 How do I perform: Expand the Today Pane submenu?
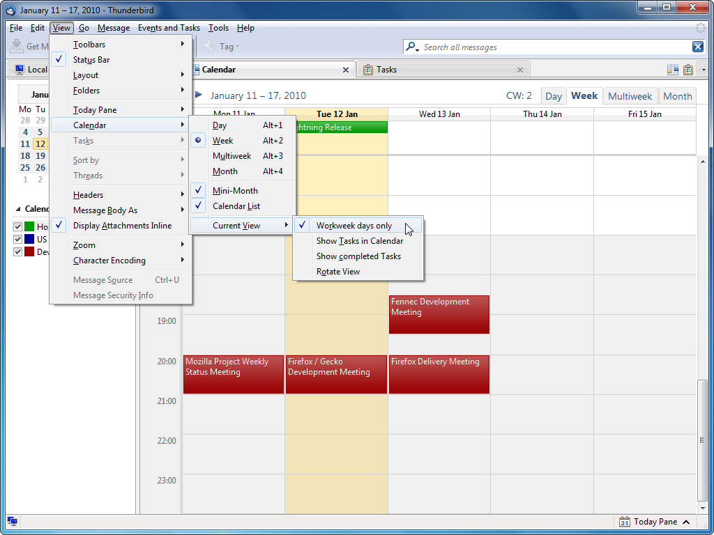click(x=121, y=109)
